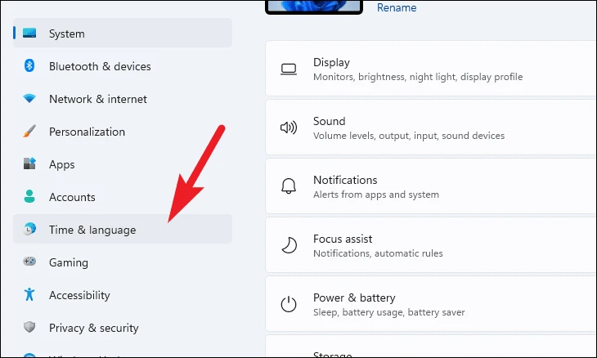Click the Accounts person icon

29,196
